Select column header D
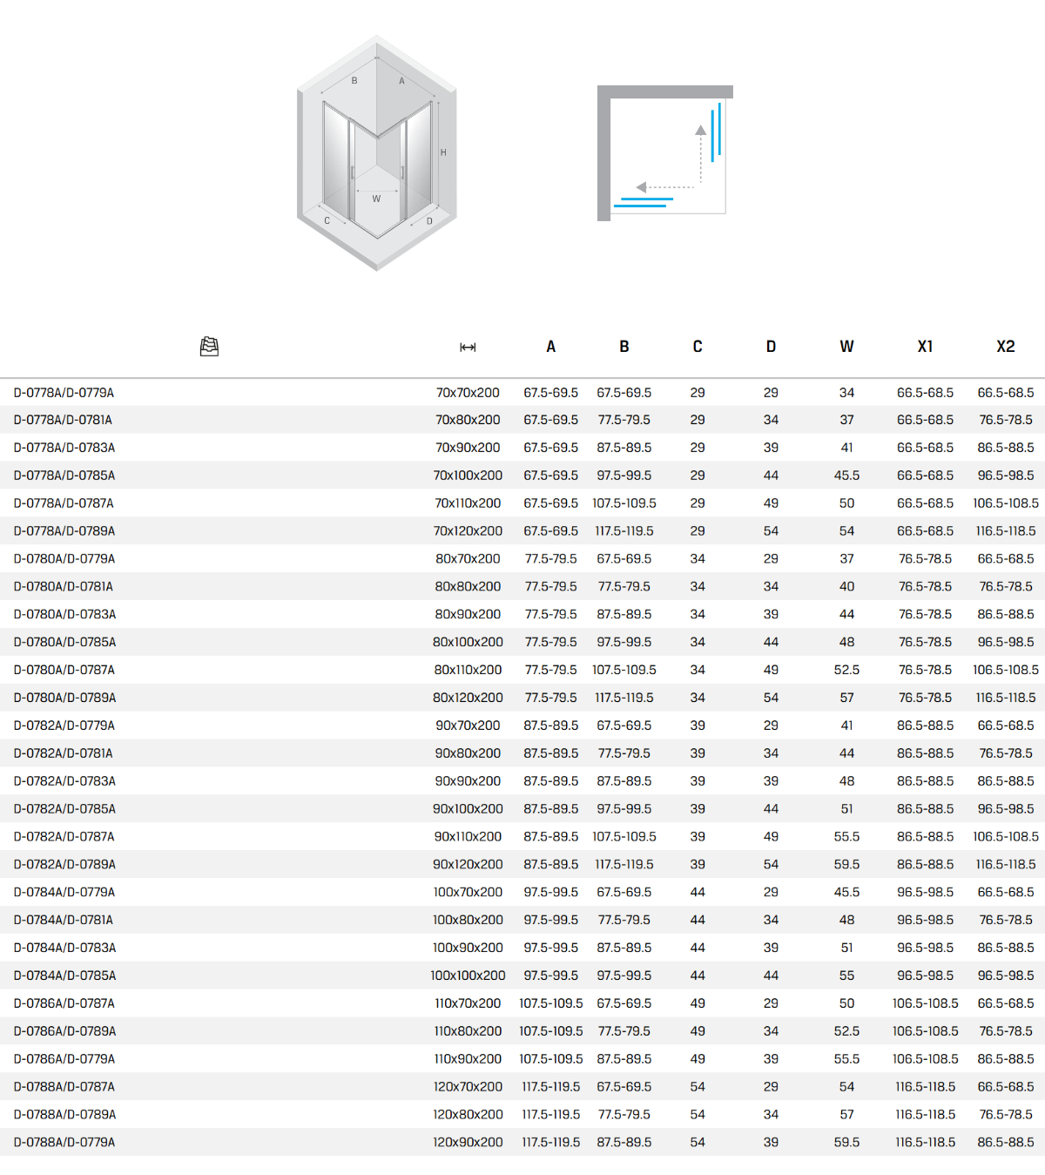The image size is (1045, 1175). (x=771, y=347)
